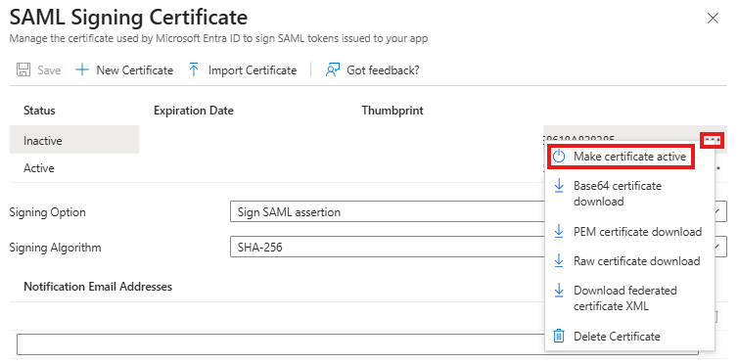This screenshot has width=738, height=364.
Task: Click download icon next to Raw certificate
Action: [559, 261]
